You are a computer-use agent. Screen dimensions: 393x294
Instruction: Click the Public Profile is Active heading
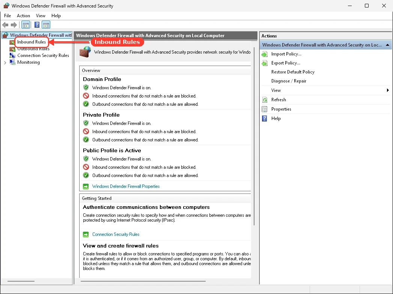point(112,150)
